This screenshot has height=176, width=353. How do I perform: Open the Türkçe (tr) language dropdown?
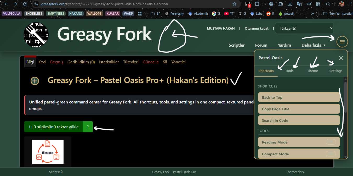click(x=304, y=28)
